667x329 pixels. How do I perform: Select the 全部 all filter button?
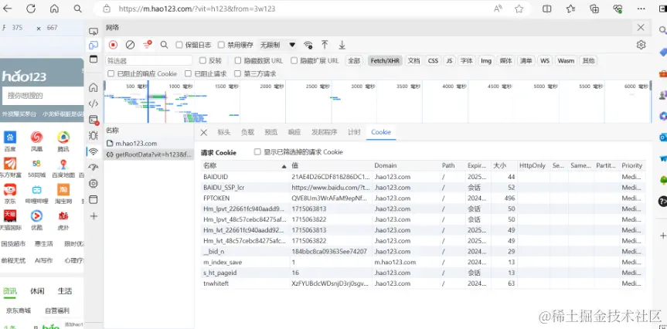354,61
